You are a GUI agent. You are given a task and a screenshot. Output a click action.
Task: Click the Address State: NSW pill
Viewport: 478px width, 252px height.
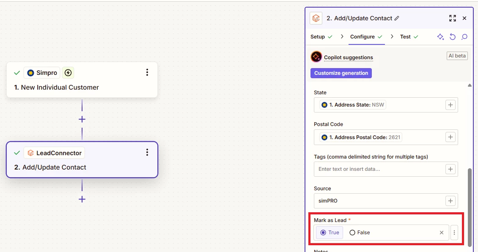coord(353,105)
